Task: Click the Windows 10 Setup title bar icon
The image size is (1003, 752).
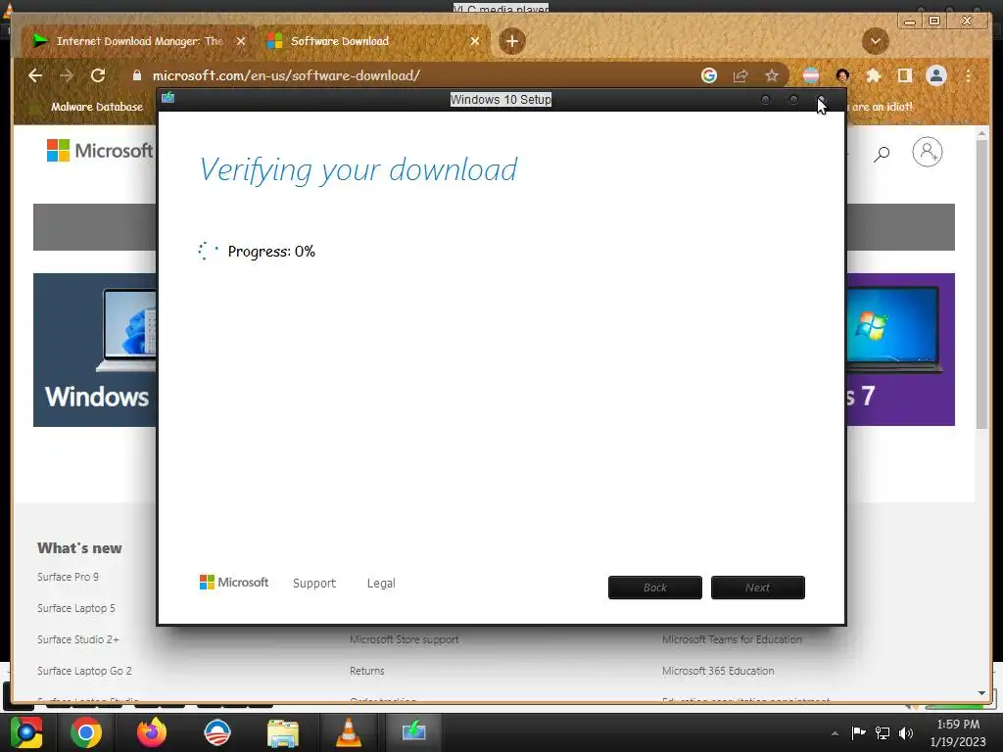Action: (x=168, y=97)
